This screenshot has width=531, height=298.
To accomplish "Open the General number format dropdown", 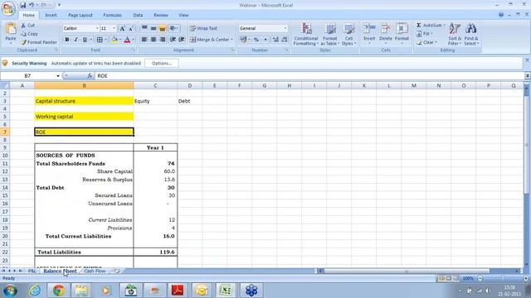I will tap(285, 28).
